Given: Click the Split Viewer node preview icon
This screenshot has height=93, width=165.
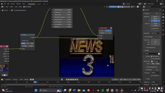Looking at the screenshot, I should click(111, 28).
